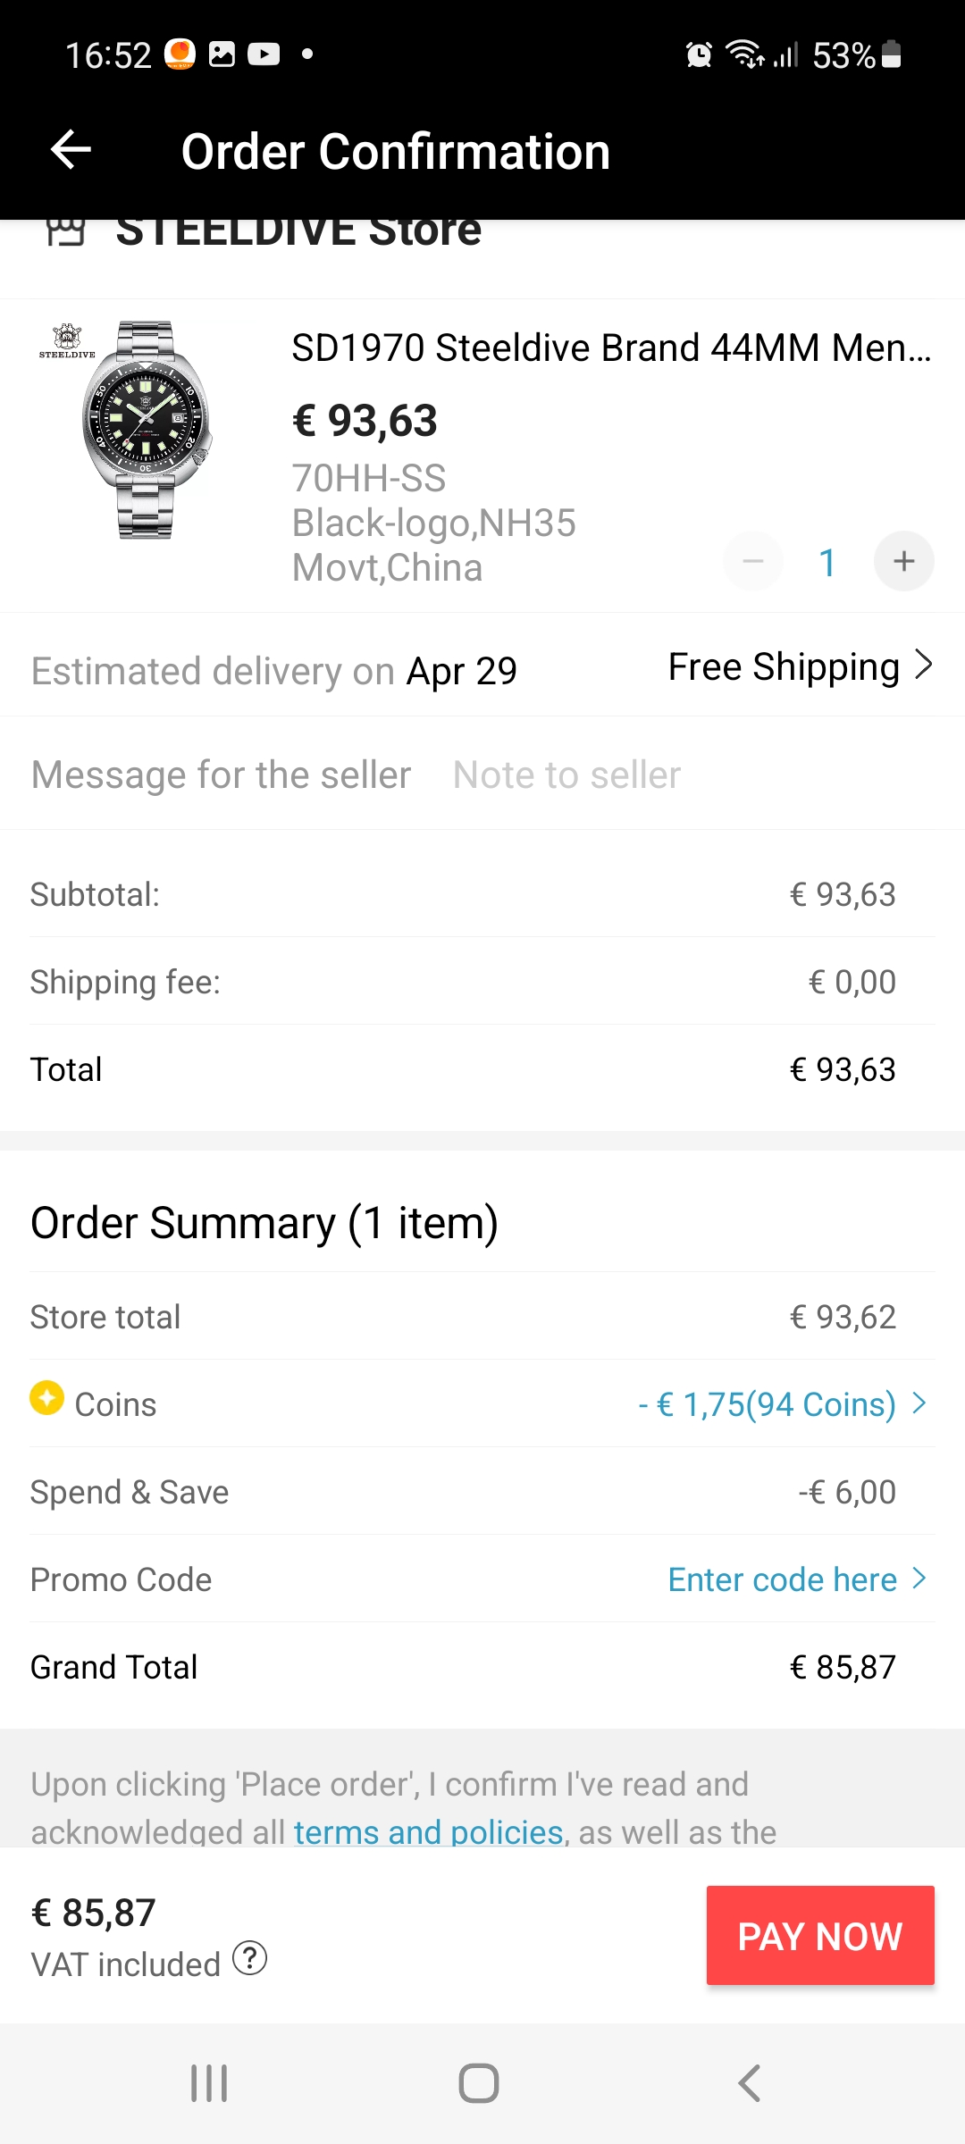Tap the gold Coins icon
Image resolution: width=965 pixels, height=2144 pixels.
point(46,1398)
